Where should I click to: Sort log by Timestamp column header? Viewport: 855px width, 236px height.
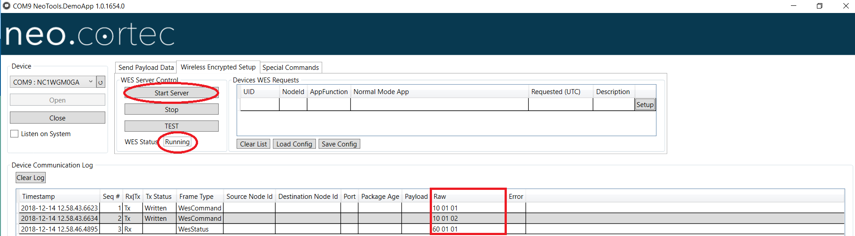(59, 196)
